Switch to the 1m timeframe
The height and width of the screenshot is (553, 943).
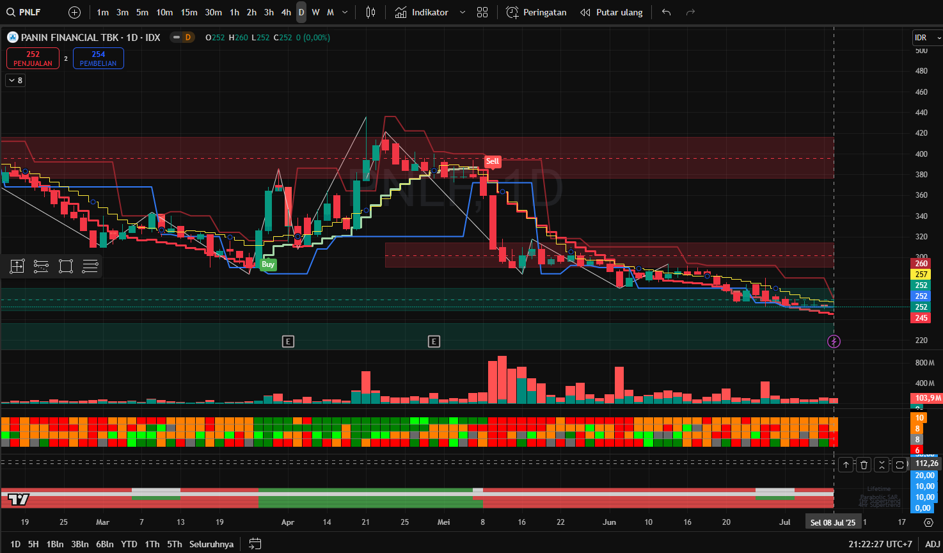[102, 12]
